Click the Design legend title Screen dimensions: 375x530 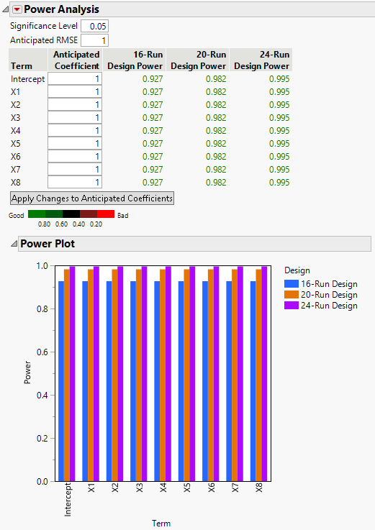[297, 270]
